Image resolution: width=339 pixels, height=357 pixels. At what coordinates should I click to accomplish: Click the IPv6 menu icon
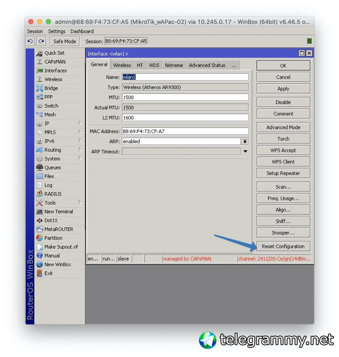click(x=40, y=141)
